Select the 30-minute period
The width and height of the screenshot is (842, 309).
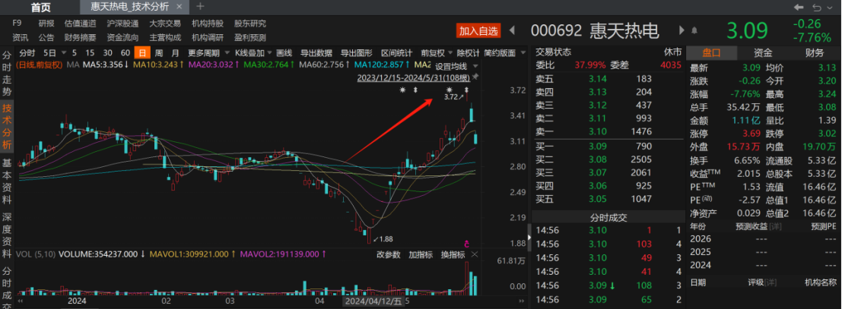coord(108,53)
